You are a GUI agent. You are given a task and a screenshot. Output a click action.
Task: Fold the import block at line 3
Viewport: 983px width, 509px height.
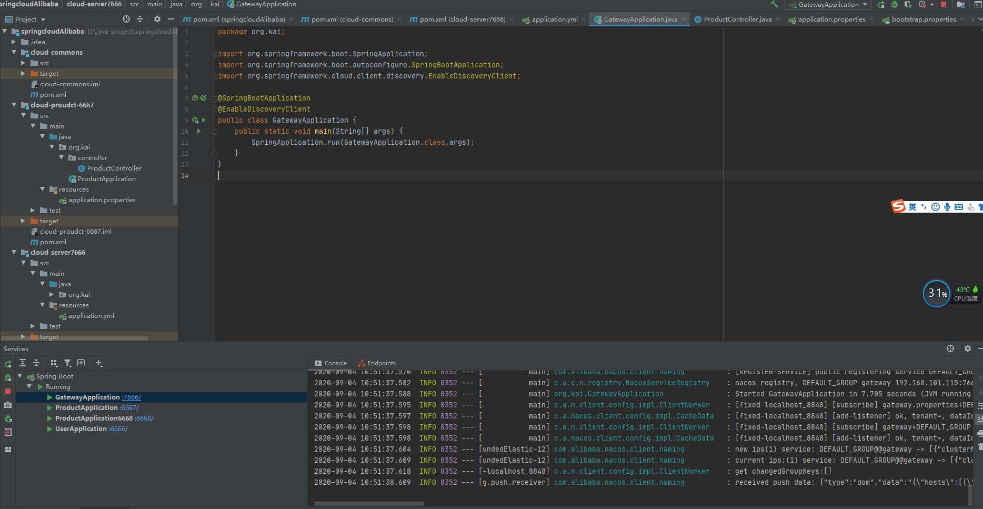point(215,54)
